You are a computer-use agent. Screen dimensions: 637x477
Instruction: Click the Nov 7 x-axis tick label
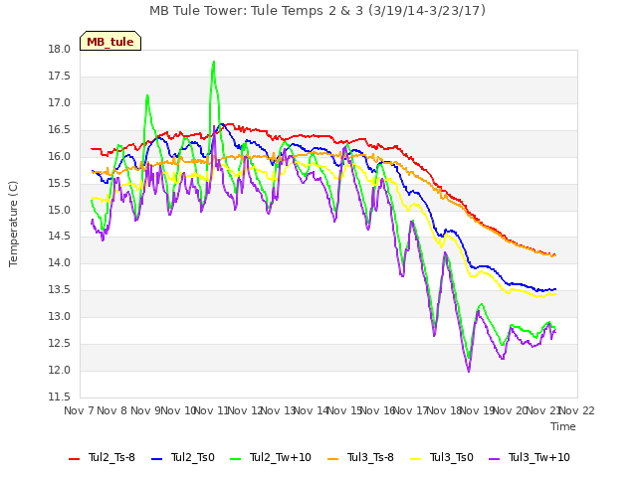[79, 410]
